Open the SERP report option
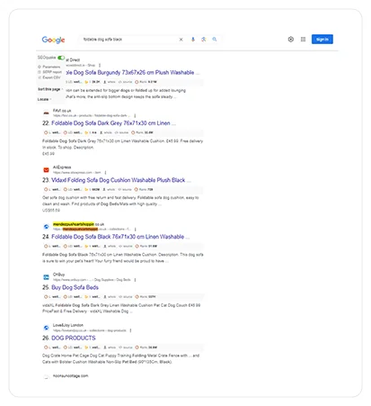Viewport: 371px width, 406px height. click(49, 72)
